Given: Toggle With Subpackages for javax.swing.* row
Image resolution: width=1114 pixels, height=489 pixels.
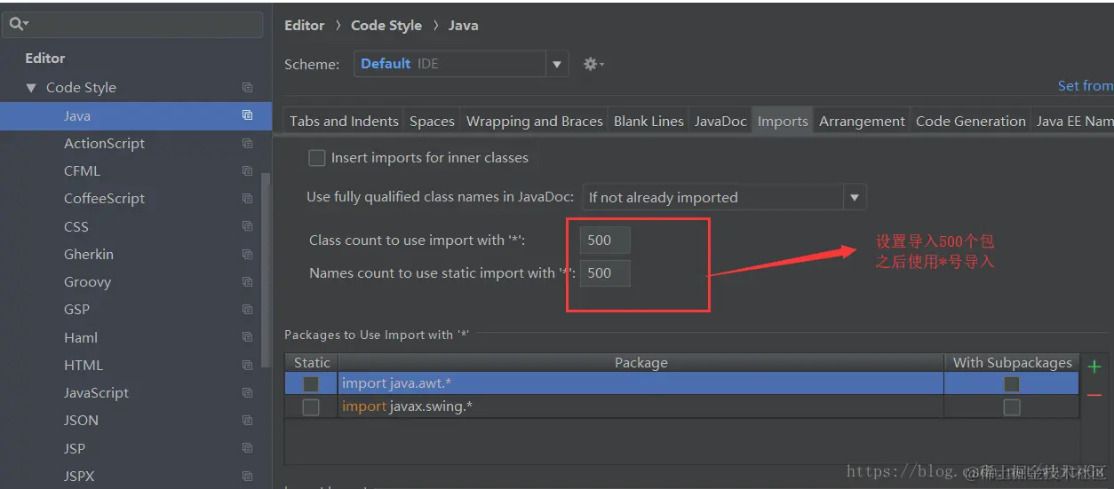Looking at the screenshot, I should point(1011,407).
